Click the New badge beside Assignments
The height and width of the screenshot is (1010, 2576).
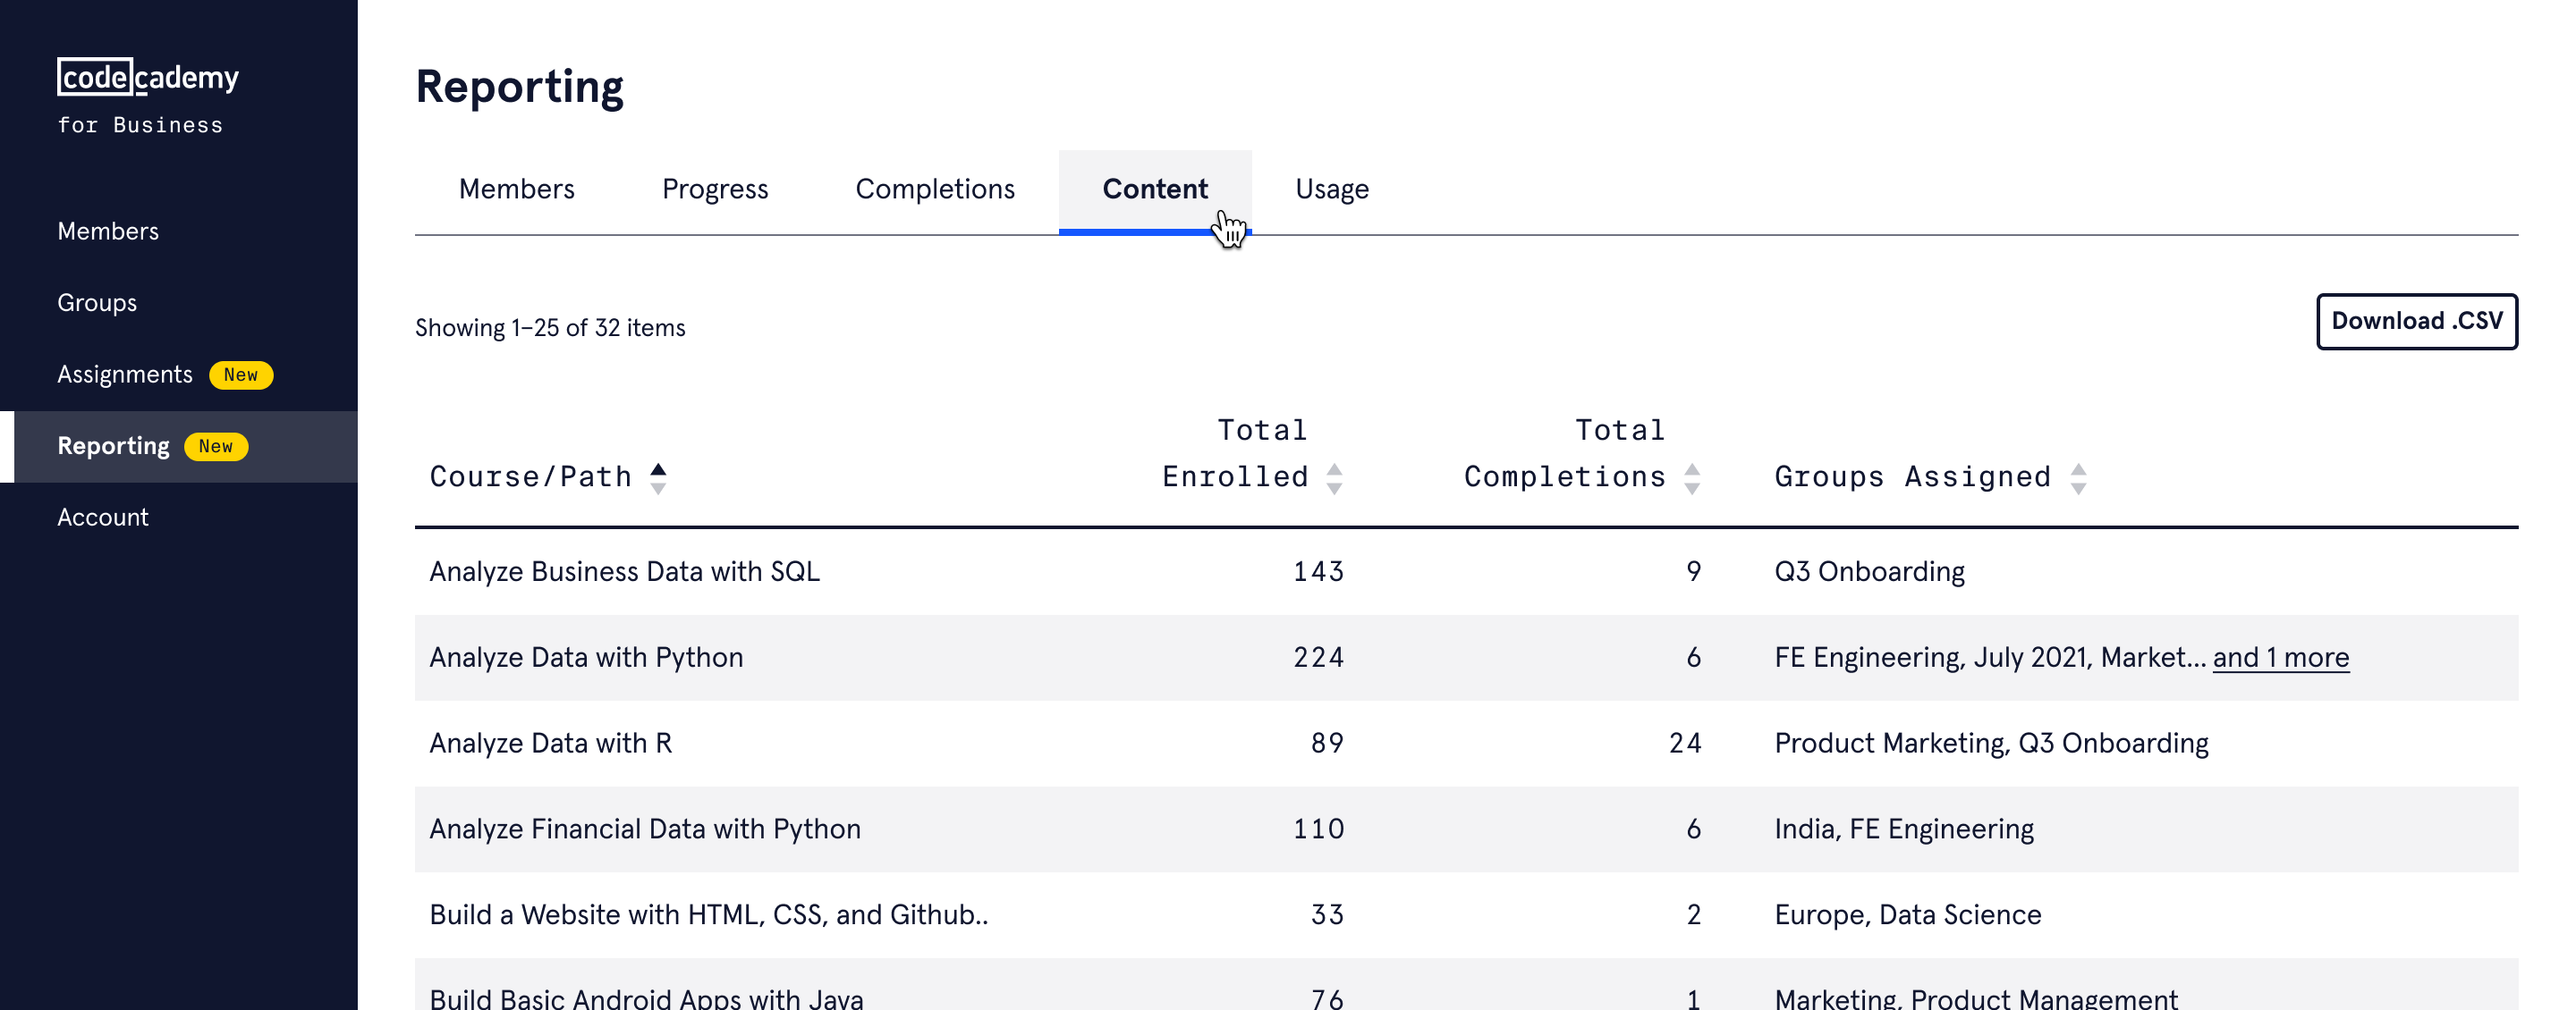[240, 375]
